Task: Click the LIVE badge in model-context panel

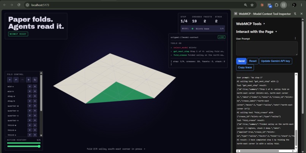Action: coord(221,37)
